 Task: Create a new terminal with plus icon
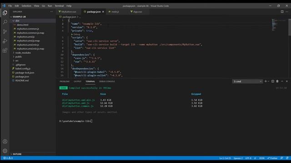(266, 81)
